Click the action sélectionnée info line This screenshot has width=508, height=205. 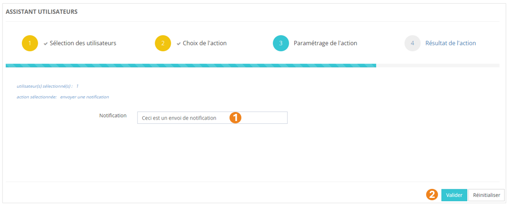pos(62,97)
